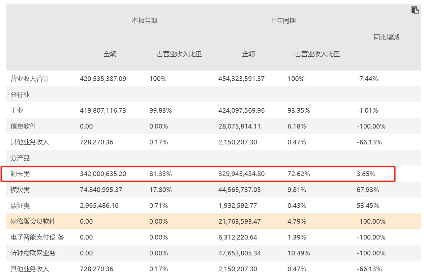424x277 pixels.
Task: Select the 电子智能支付设备 row label
Action: [x=34, y=237]
